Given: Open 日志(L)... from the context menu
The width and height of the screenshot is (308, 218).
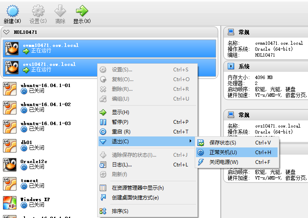Looking at the screenshot, I should [147, 165].
